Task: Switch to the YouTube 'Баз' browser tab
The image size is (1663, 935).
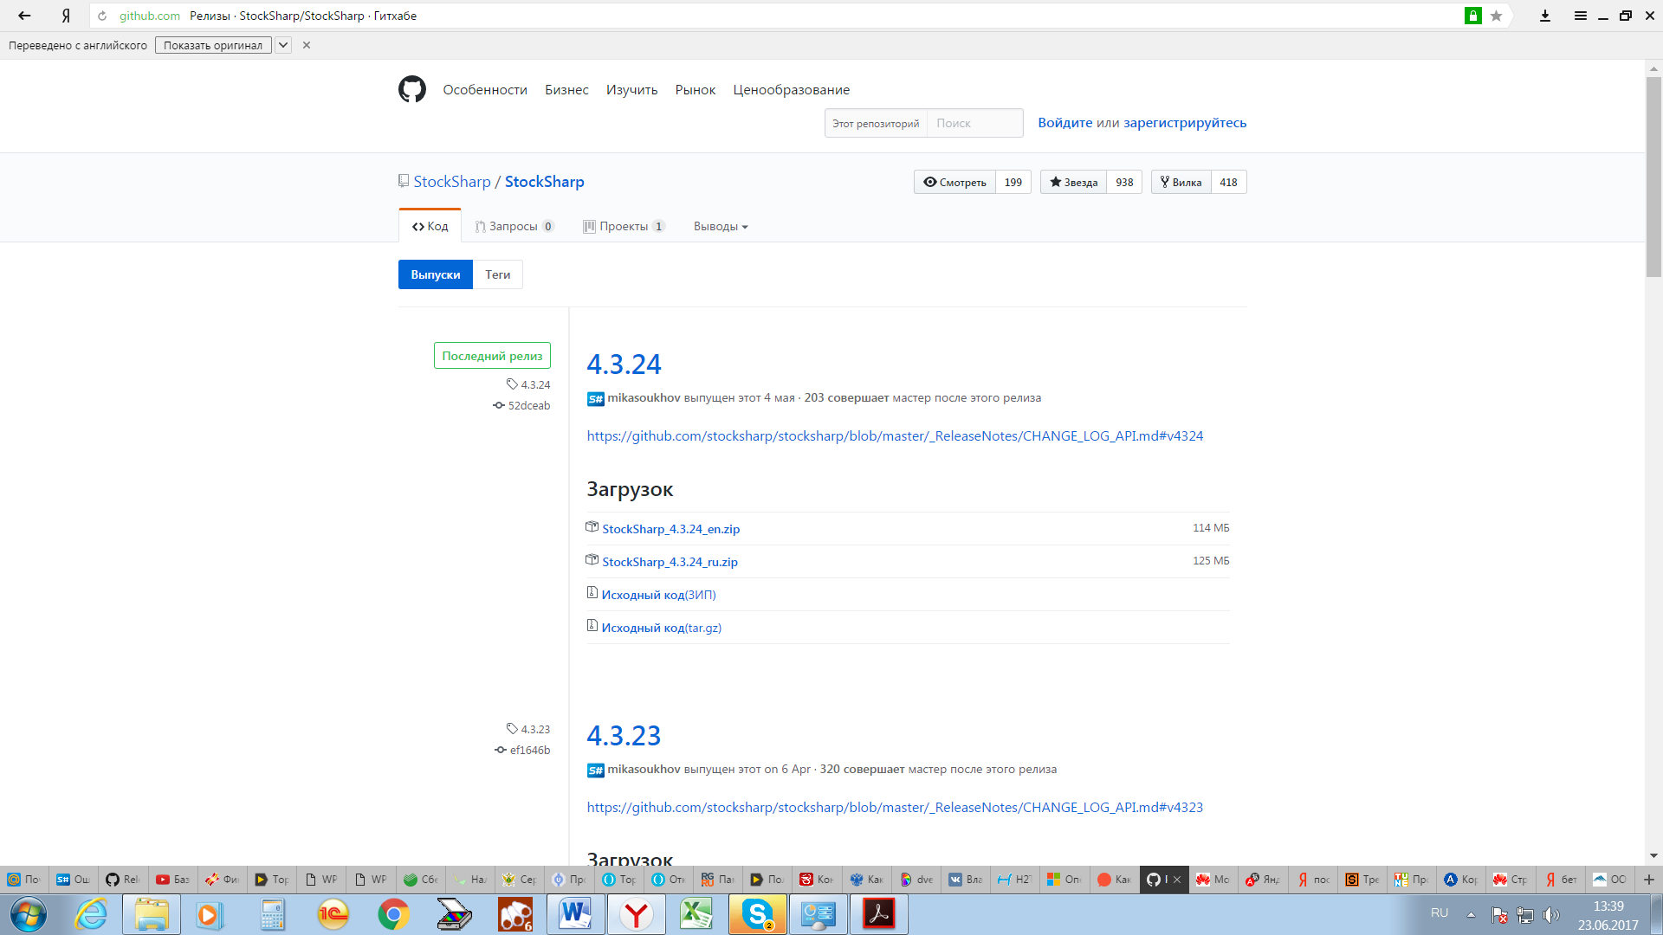Action: pyautogui.click(x=172, y=879)
